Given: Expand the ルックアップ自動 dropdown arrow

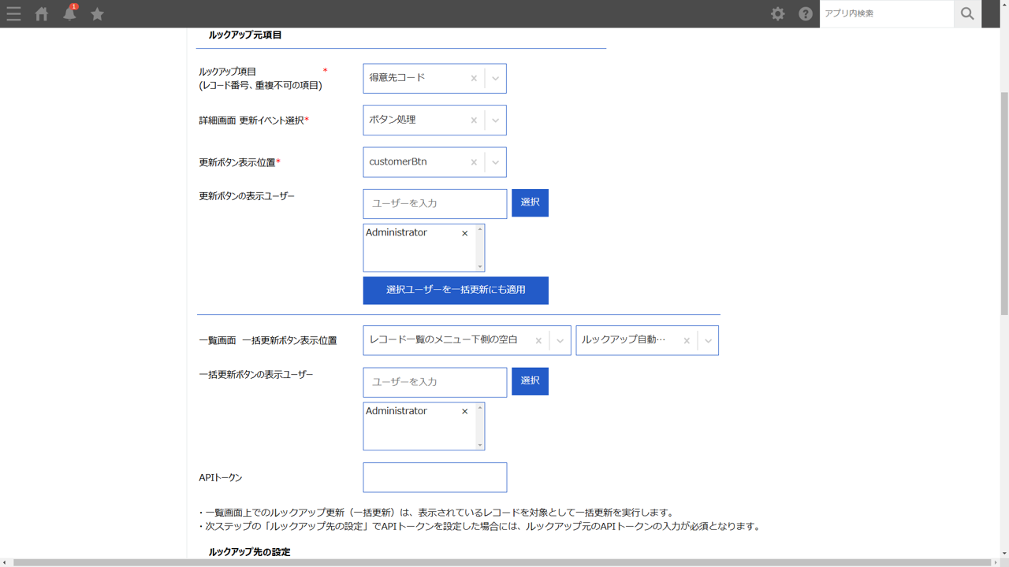Looking at the screenshot, I should click(x=708, y=340).
